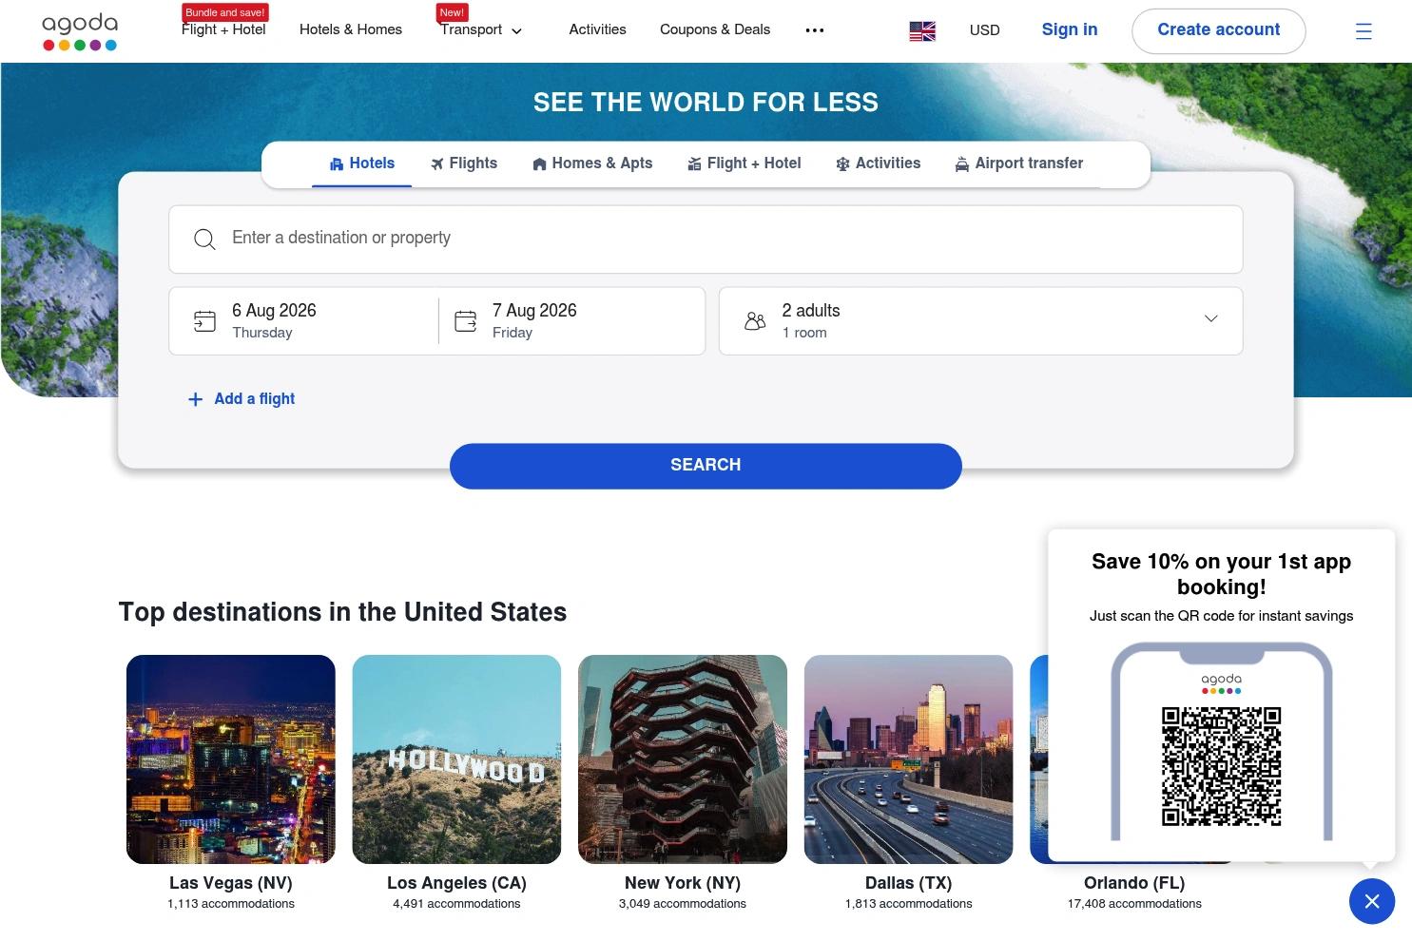
Task: Select the Hotels search tab
Action: coord(361,163)
